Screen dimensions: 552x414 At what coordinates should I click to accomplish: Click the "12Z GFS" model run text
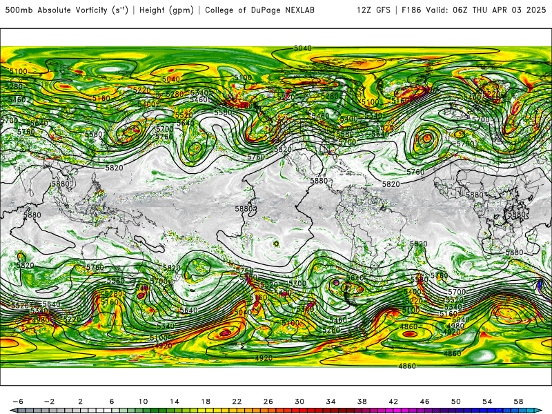coord(373,10)
